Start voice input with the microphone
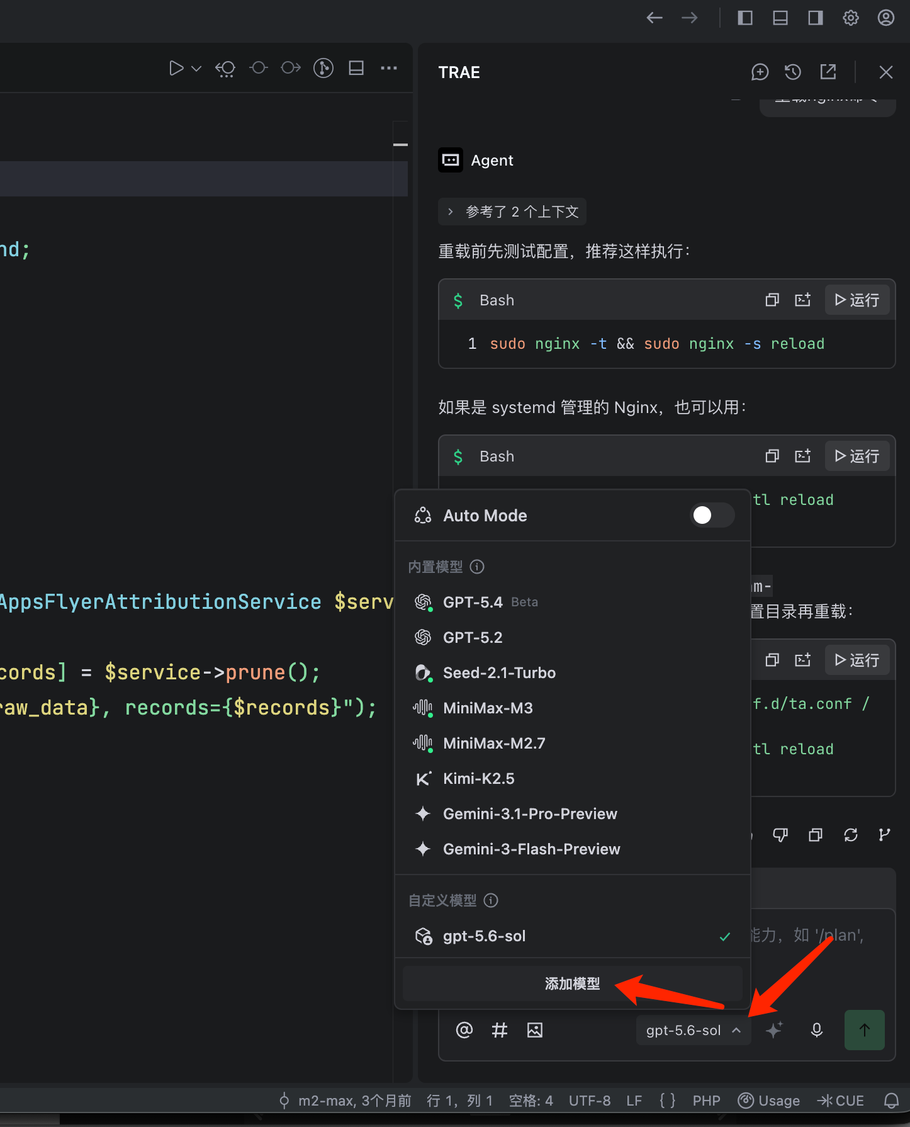Screen dimensions: 910x1127 click(817, 1030)
